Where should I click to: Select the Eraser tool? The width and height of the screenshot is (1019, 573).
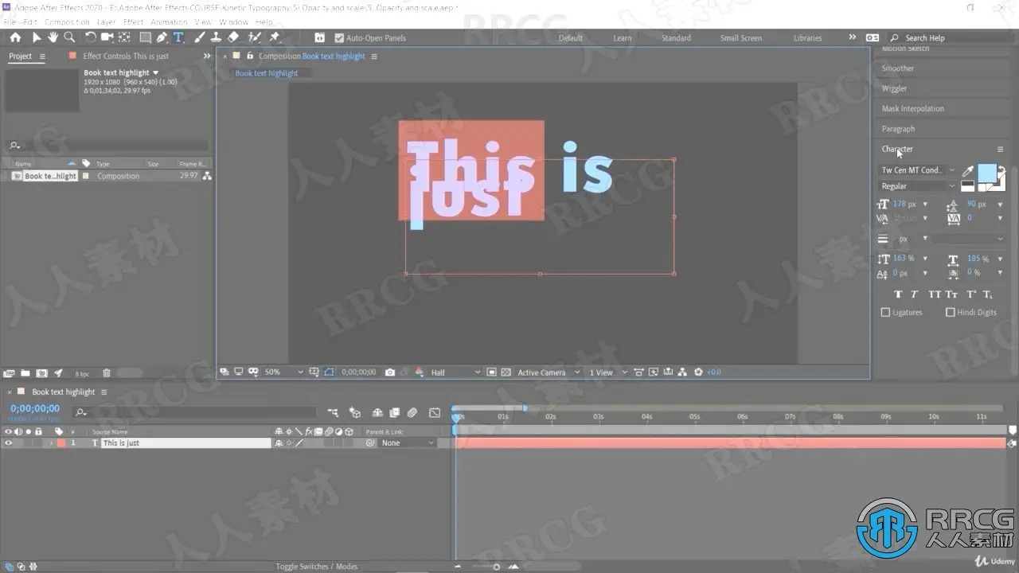click(233, 37)
